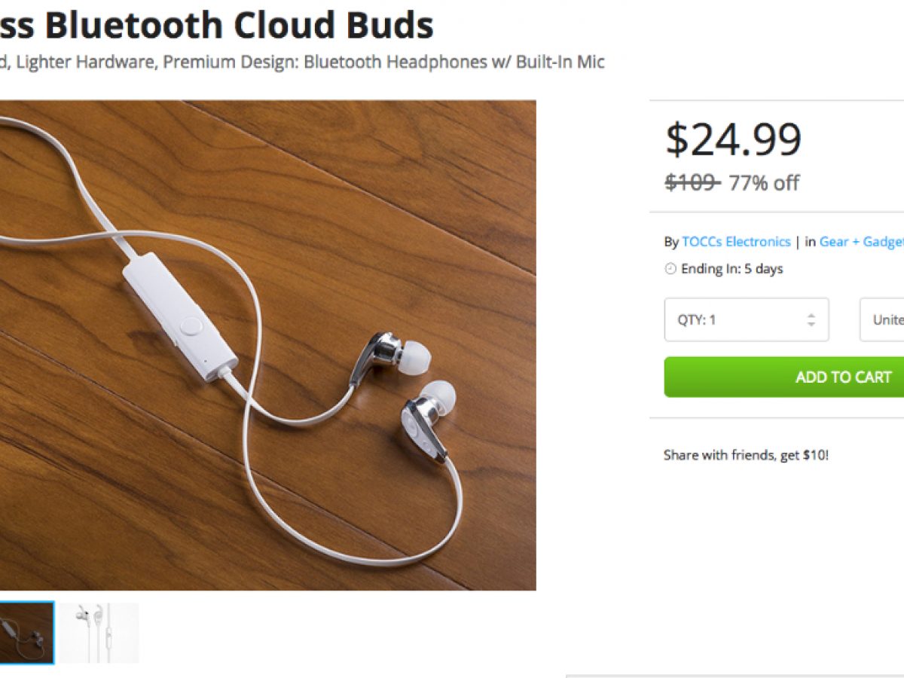
Task: Click the Bluetooth Headphones w/ Built-In Mic subtitle
Action: coord(454,62)
